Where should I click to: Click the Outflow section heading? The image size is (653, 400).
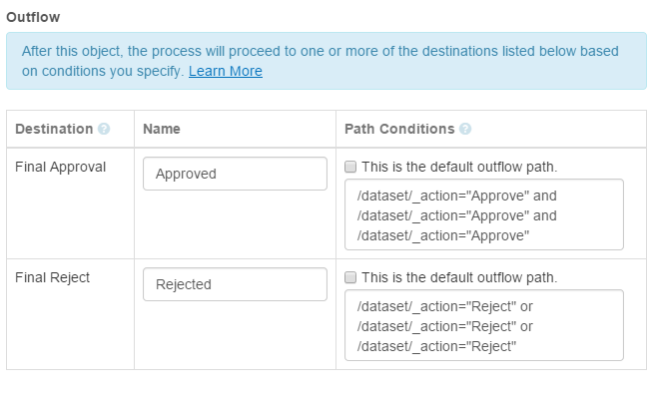[x=33, y=17]
